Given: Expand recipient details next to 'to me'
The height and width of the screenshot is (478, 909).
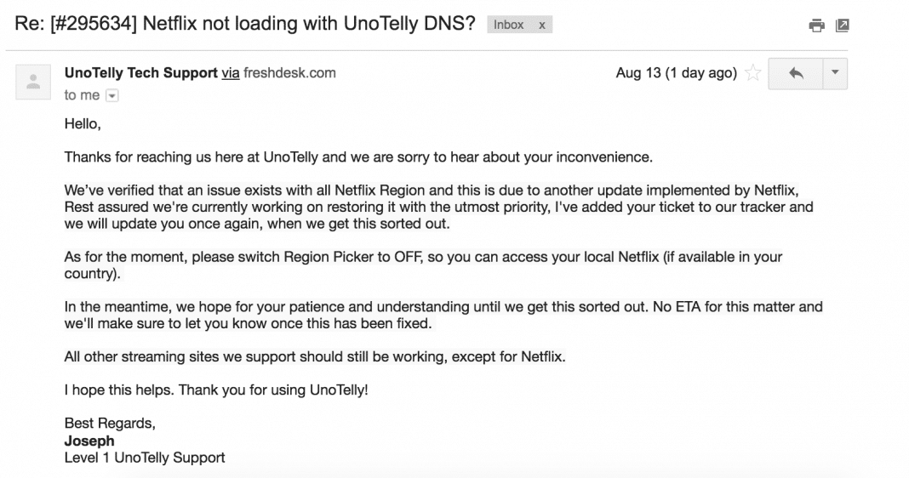Looking at the screenshot, I should (x=111, y=95).
